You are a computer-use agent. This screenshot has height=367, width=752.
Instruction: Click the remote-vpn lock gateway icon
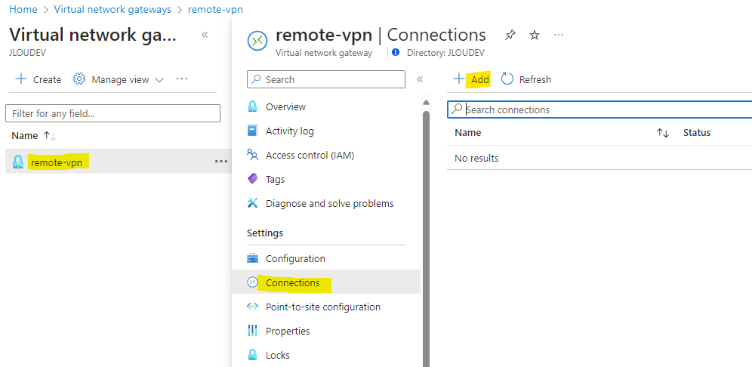[18, 162]
